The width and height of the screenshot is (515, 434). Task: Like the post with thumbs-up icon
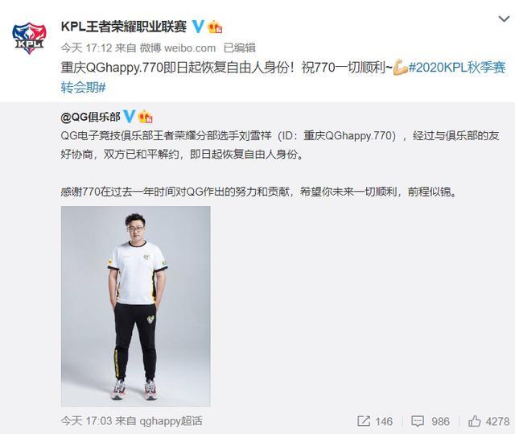(x=474, y=421)
